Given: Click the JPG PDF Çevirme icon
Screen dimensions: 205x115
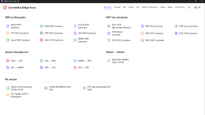Looking at the screenshot, I should click(75, 33).
